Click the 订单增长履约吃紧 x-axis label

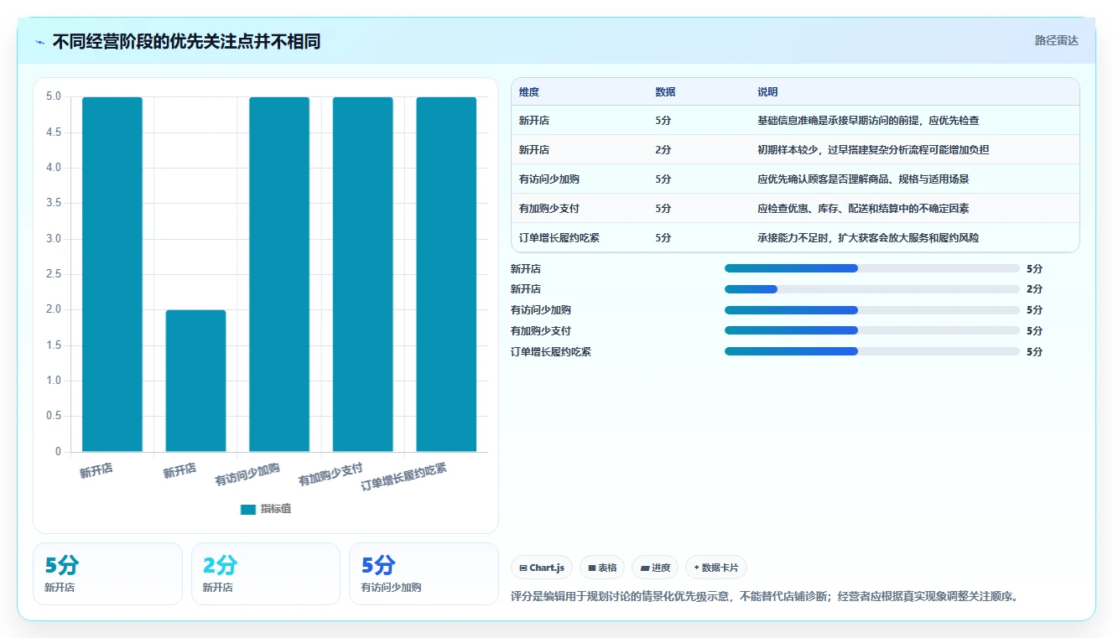[x=404, y=476]
